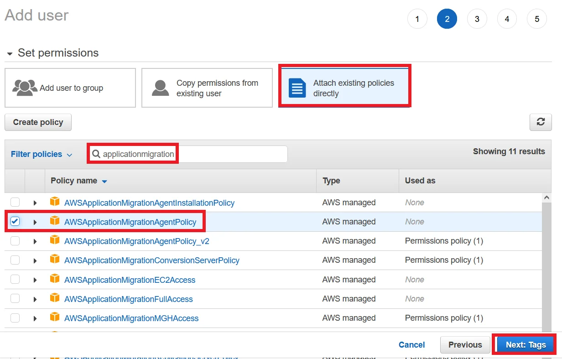Open the AWSApplicationMigrationEC2Access link
This screenshot has height=359, width=562.
[130, 280]
